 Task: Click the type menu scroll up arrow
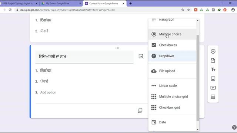(198, 20)
